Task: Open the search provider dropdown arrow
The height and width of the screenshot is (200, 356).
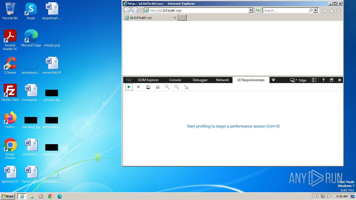Action: pos(315,11)
